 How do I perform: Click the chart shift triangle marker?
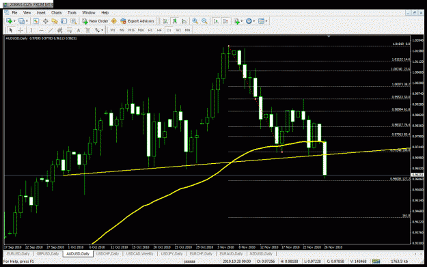(329, 36)
